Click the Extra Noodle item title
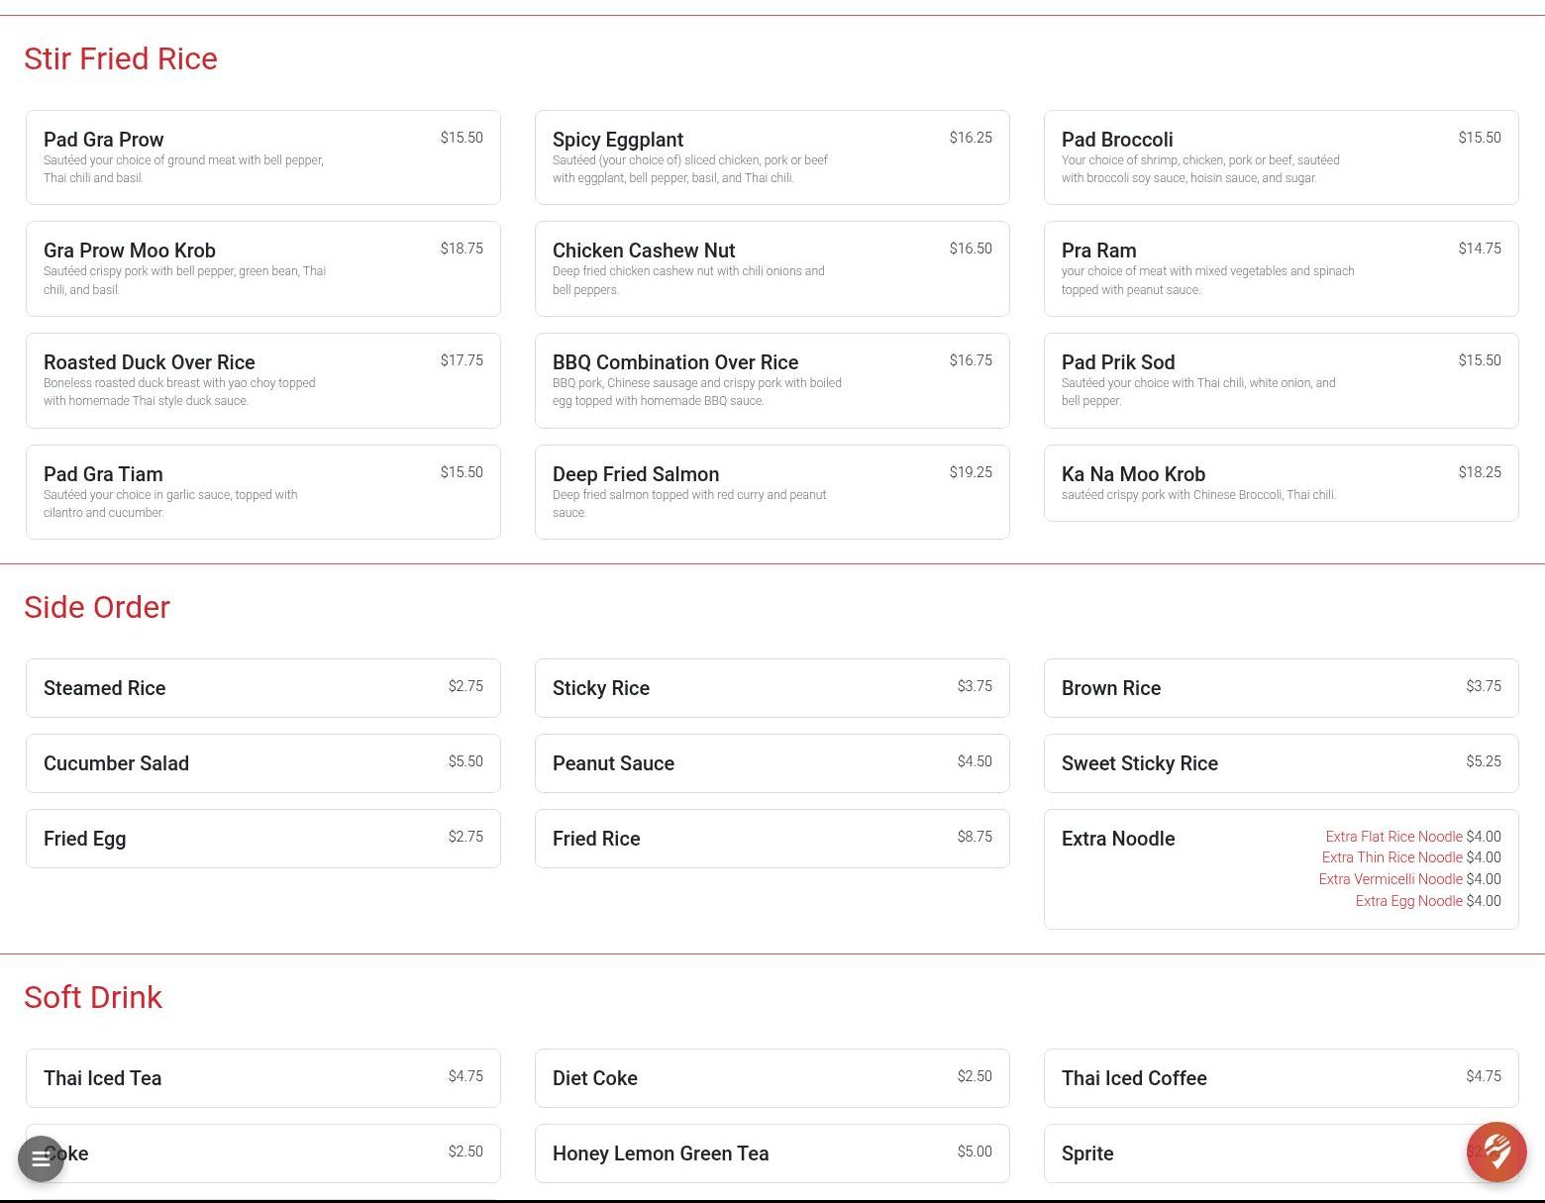This screenshot has height=1203, width=1545. point(1118,839)
